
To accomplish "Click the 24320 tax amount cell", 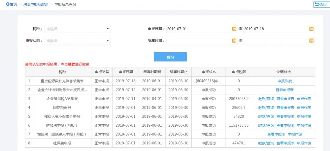I will 239,116.
